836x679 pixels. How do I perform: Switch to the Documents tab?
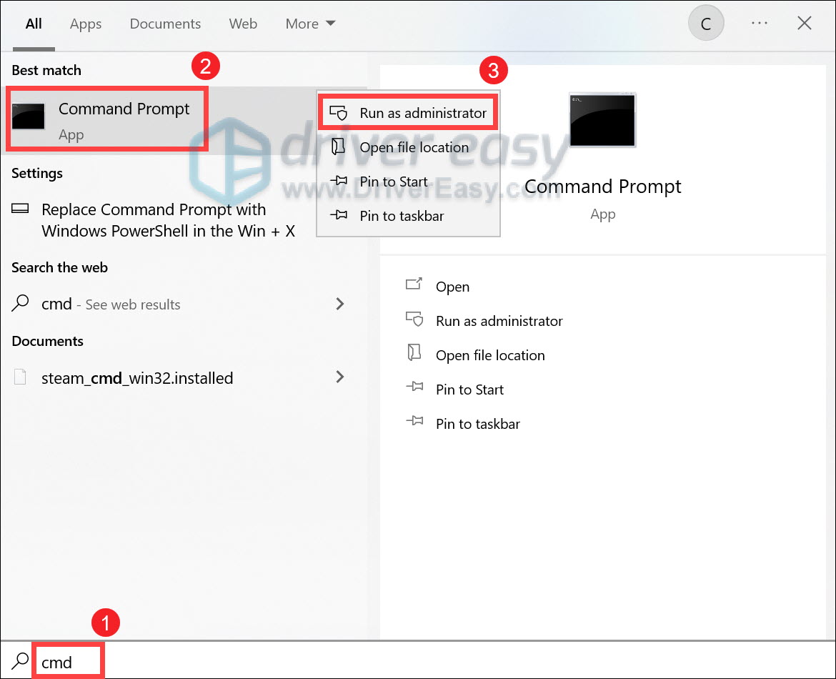[x=165, y=24]
